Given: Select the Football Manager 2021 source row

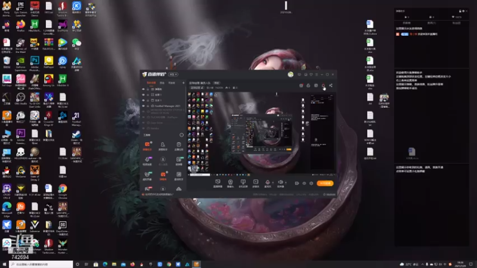Looking at the screenshot, I should pyautogui.click(x=163, y=106).
